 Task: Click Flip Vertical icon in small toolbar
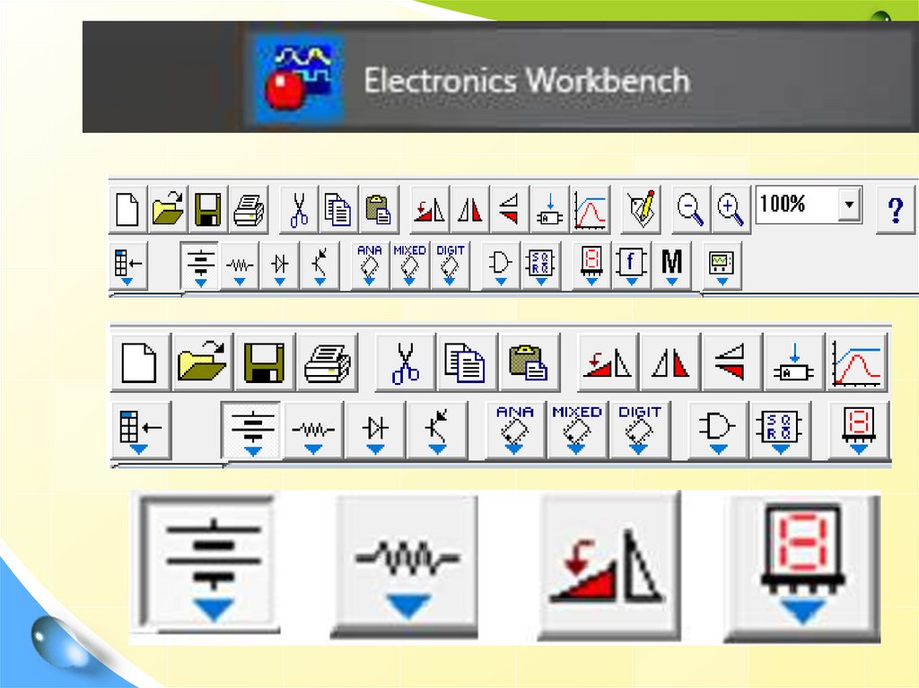click(x=510, y=209)
